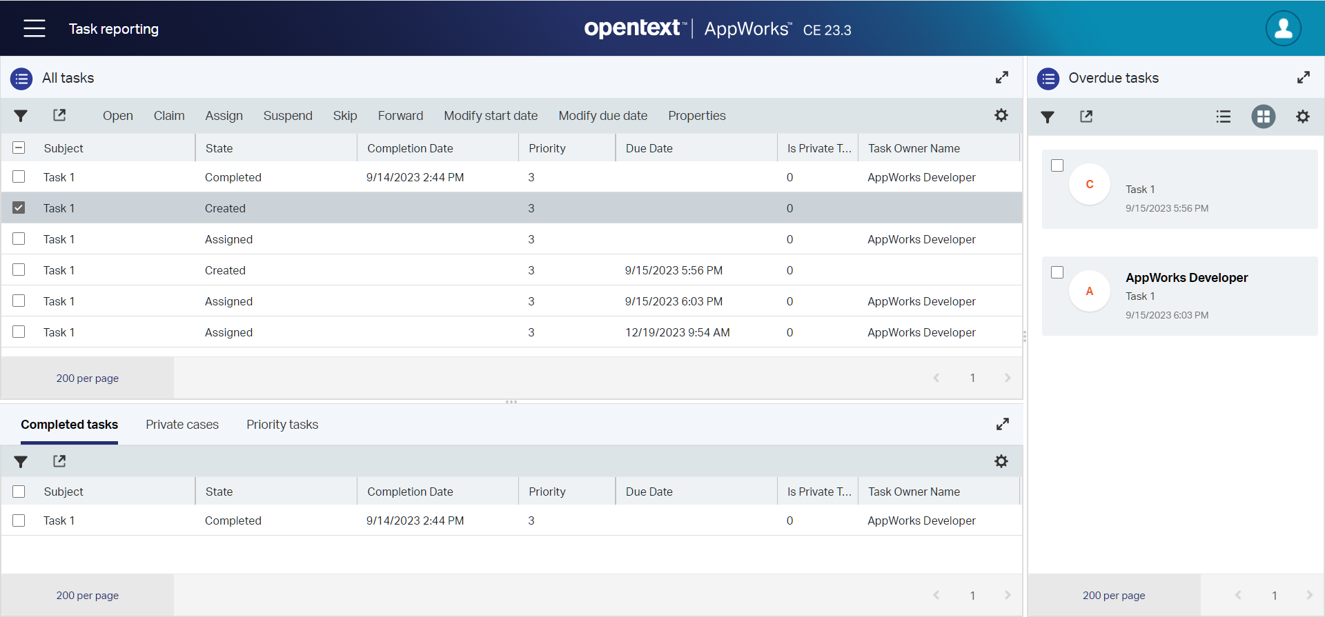Click the Claim action
The width and height of the screenshot is (1325, 617).
(169, 116)
